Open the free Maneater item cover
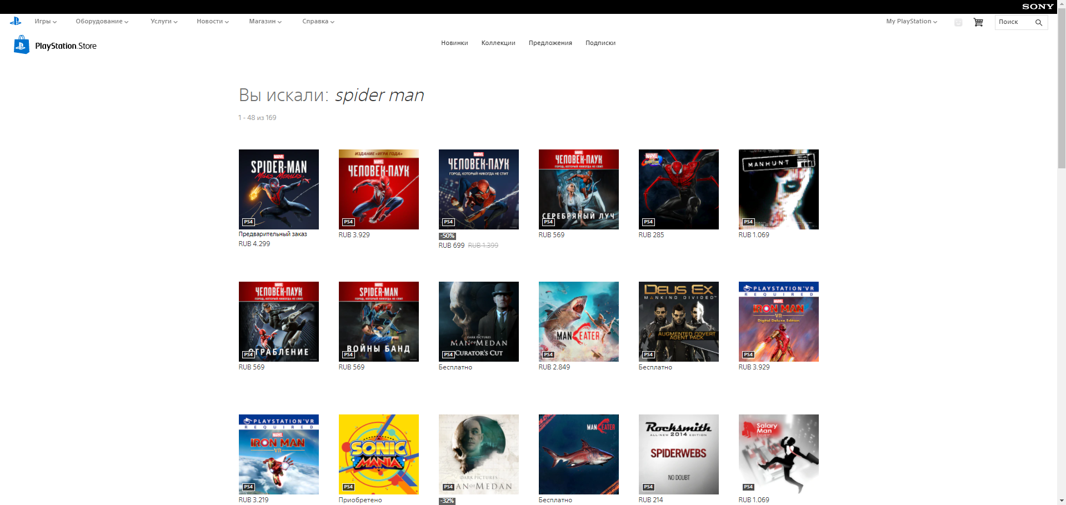This screenshot has width=1066, height=505. [579, 454]
